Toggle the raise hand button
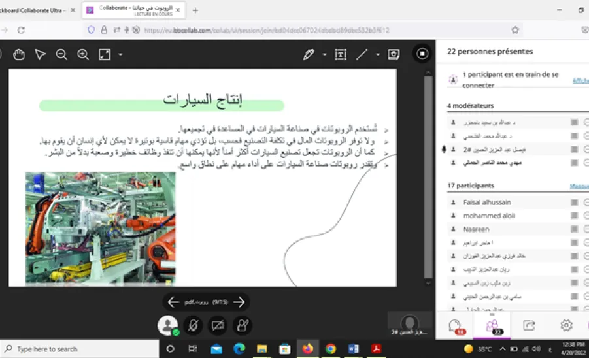This screenshot has height=358, width=589. [x=243, y=325]
